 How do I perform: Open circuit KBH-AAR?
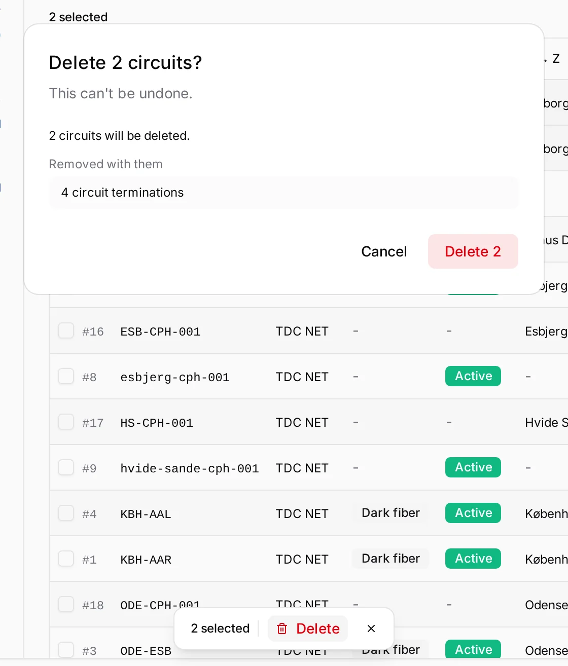[146, 560]
